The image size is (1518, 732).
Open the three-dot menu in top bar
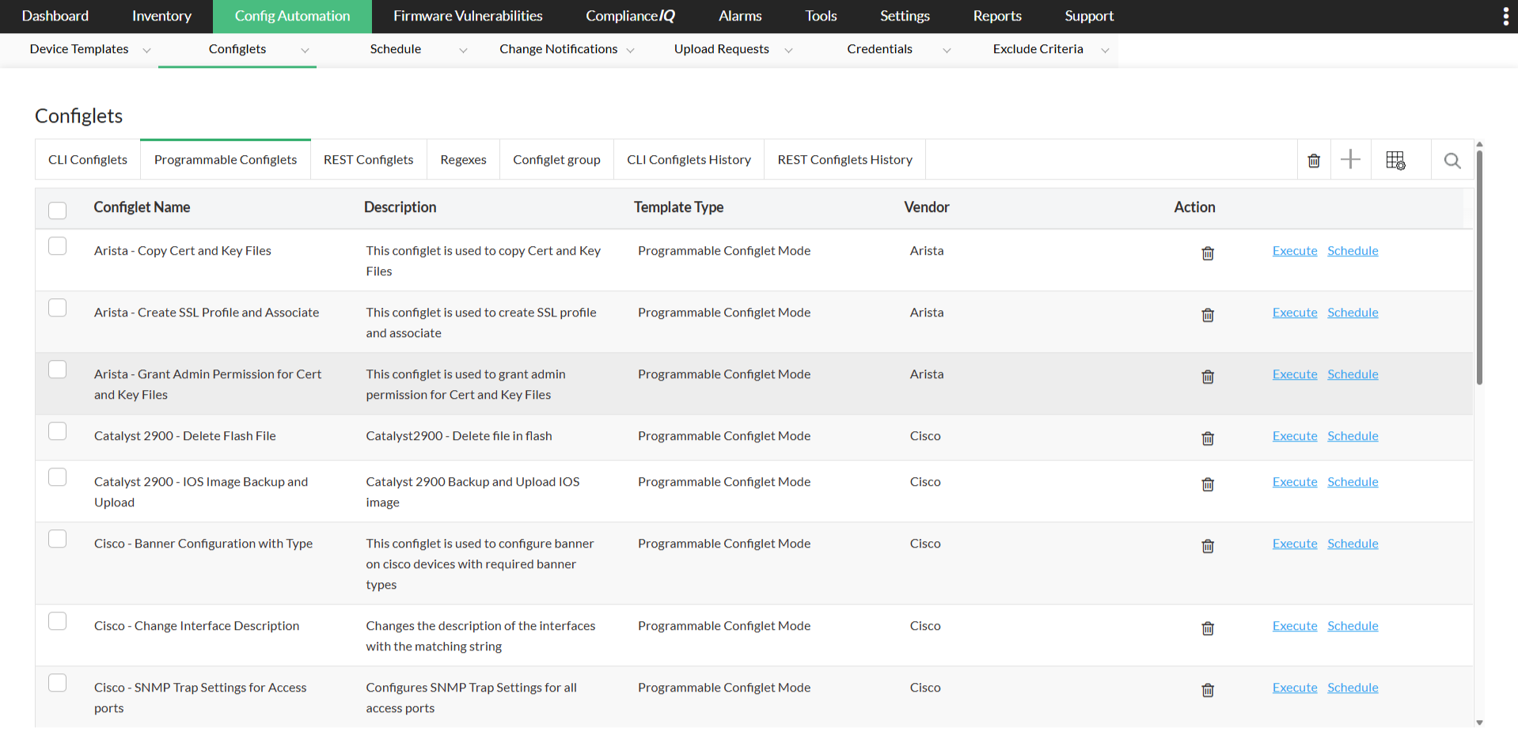[1505, 17]
